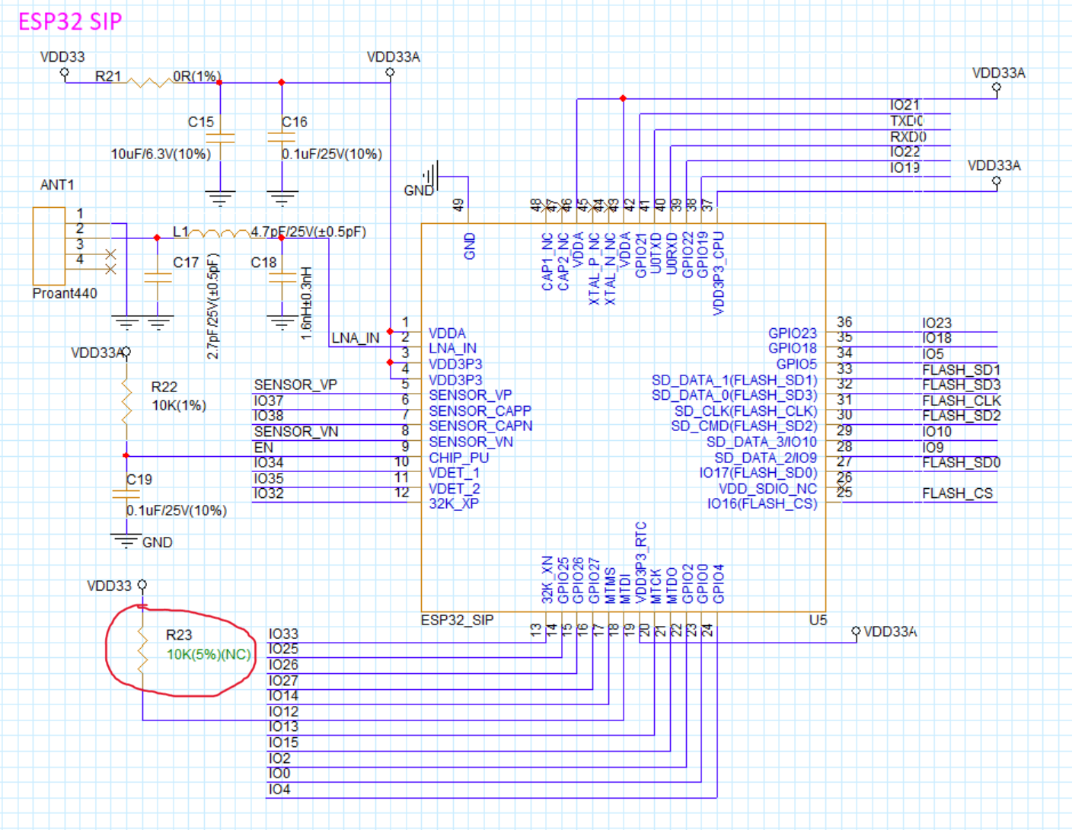Select the SENSOR_VN net label on wire

[x=296, y=432]
